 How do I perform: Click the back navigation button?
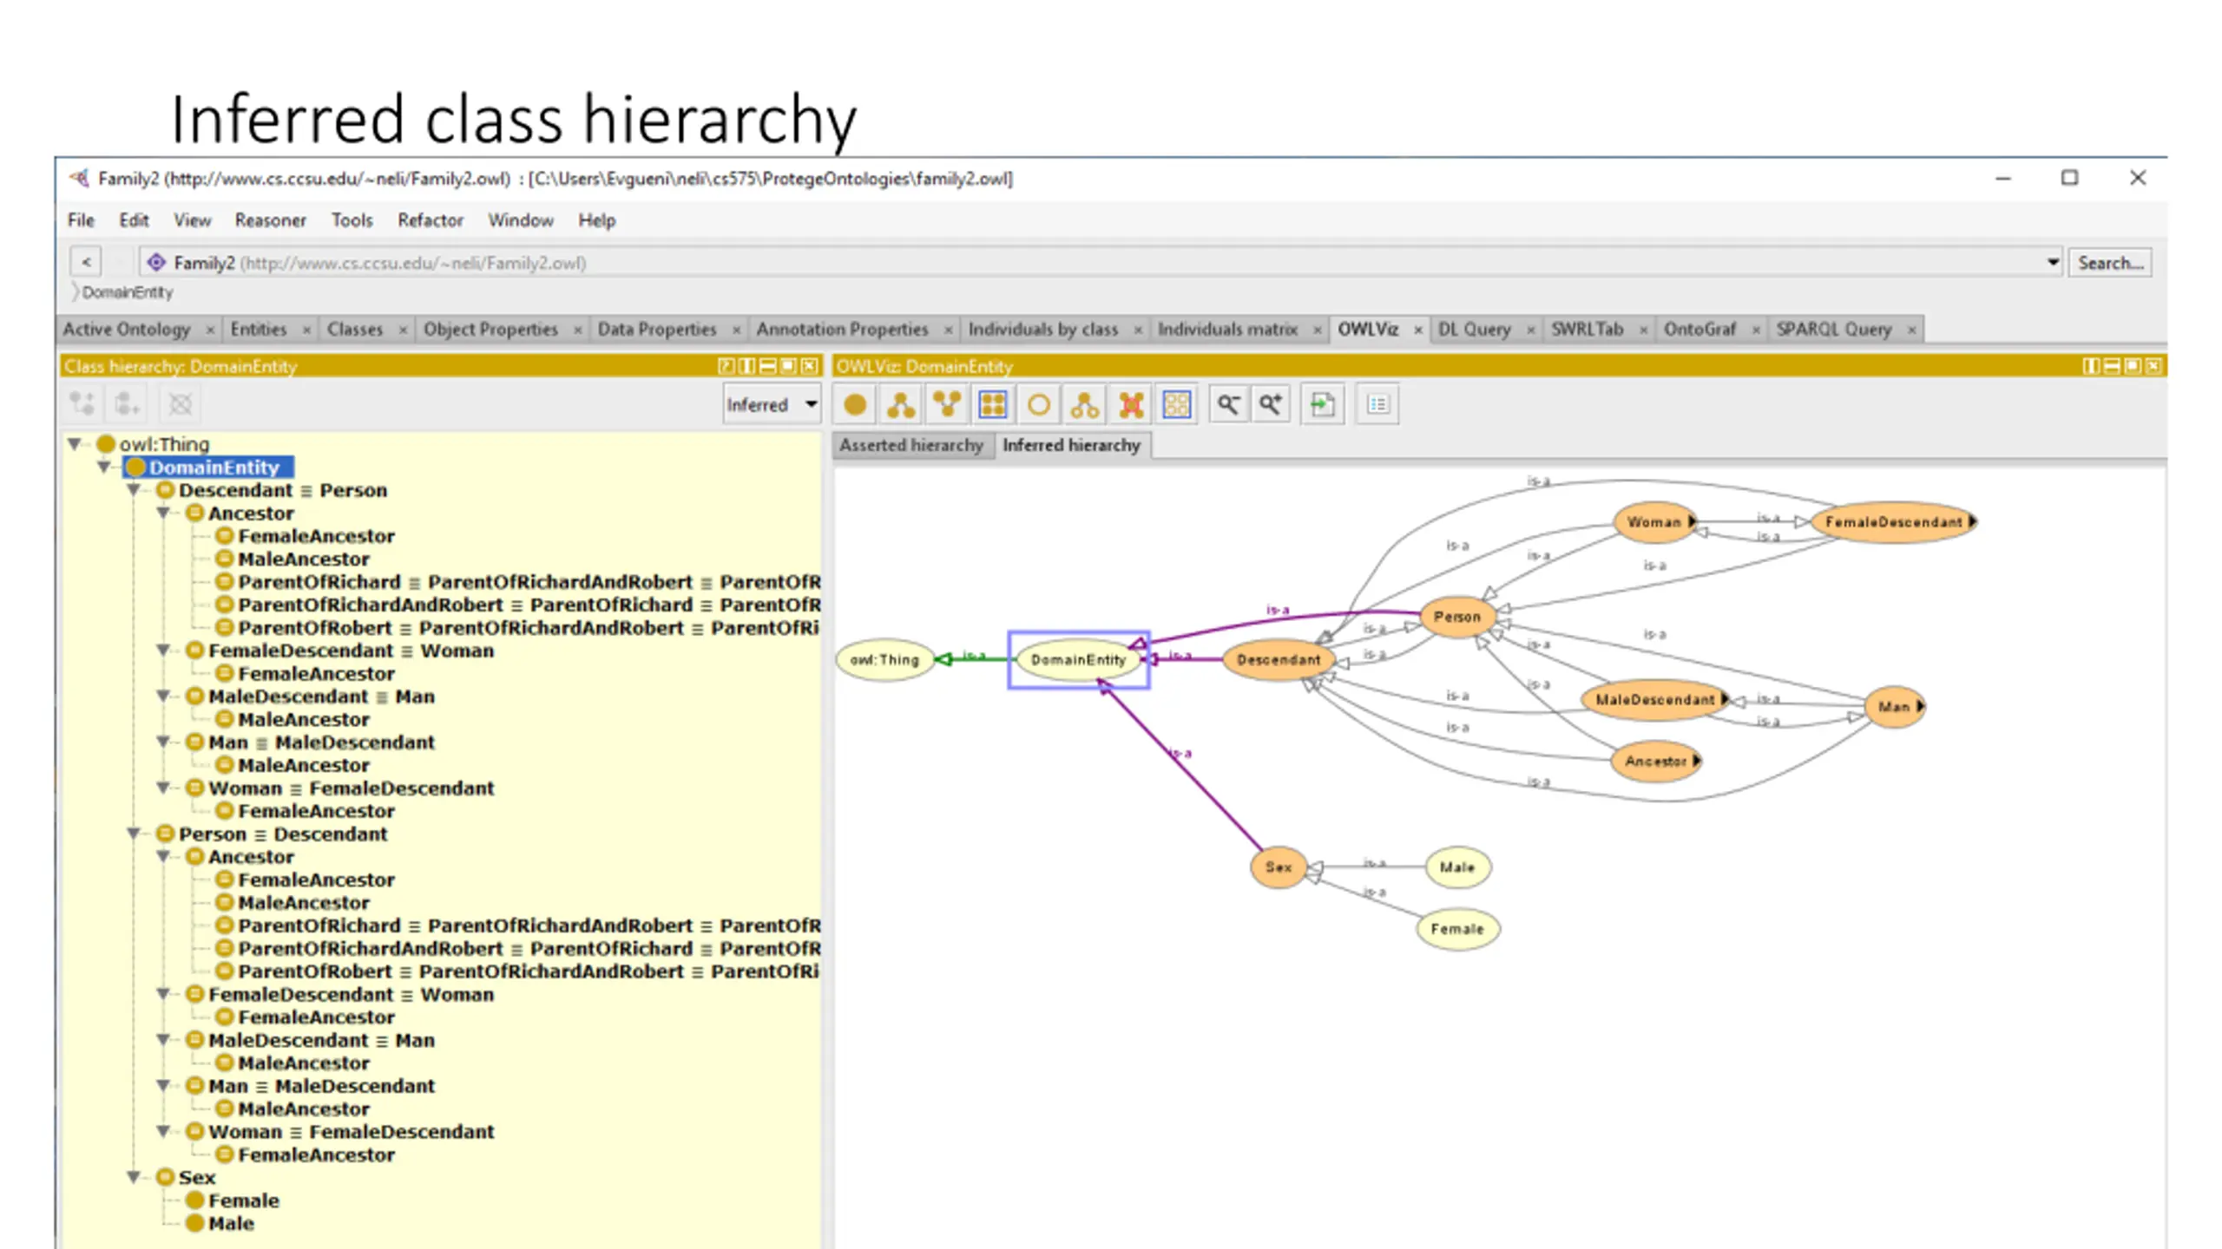86,262
